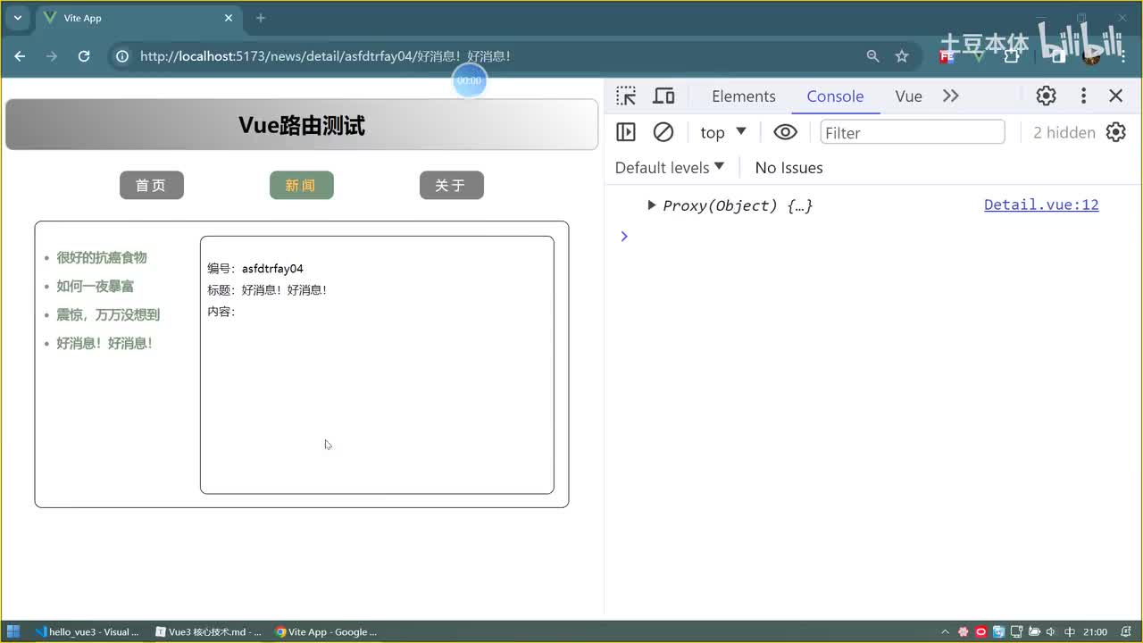Screen dimensions: 1143x643
Task: Open the zoom magnifier in address bar
Action: pos(872,56)
